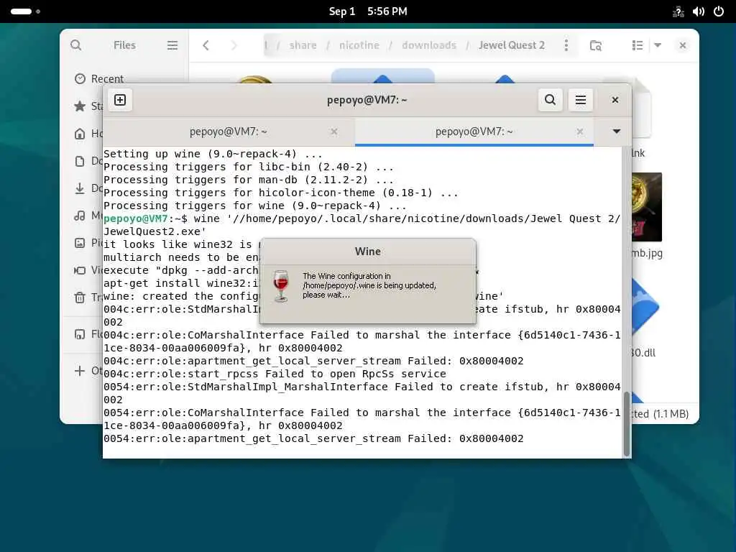Screen dimensions: 736x552
Task: Click 'downloads' in the Files path bar
Action: point(429,45)
